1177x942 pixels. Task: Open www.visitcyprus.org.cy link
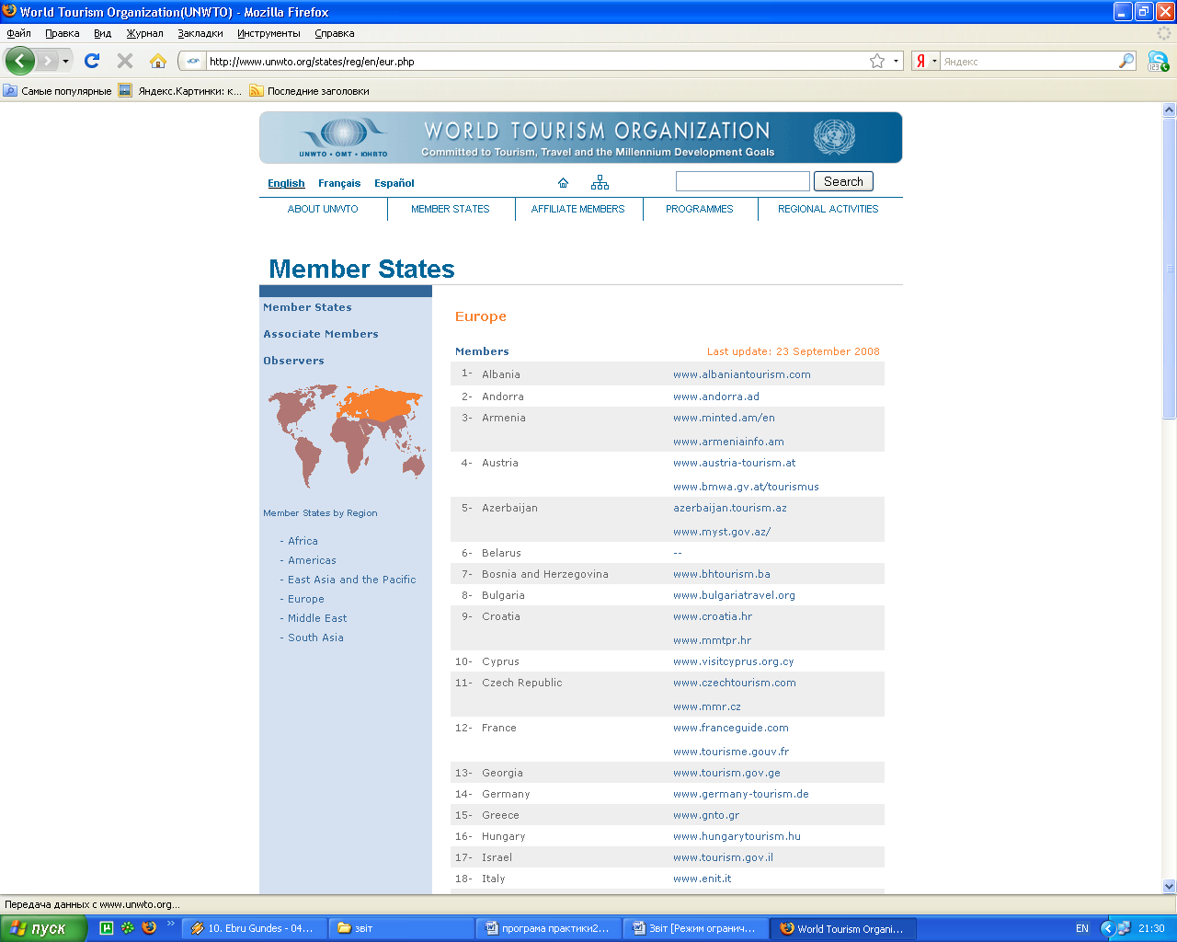(x=733, y=661)
